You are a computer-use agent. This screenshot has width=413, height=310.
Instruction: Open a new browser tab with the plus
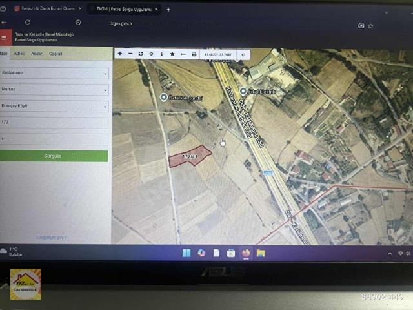coord(168,10)
